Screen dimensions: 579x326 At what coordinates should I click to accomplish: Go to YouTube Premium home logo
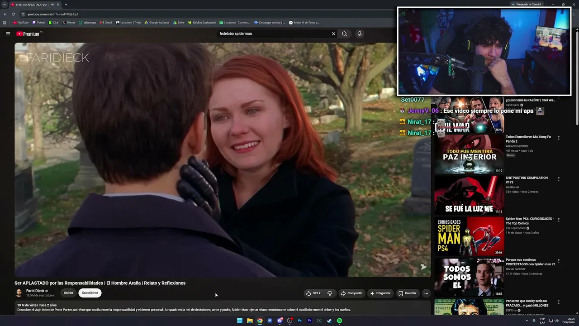click(x=29, y=34)
